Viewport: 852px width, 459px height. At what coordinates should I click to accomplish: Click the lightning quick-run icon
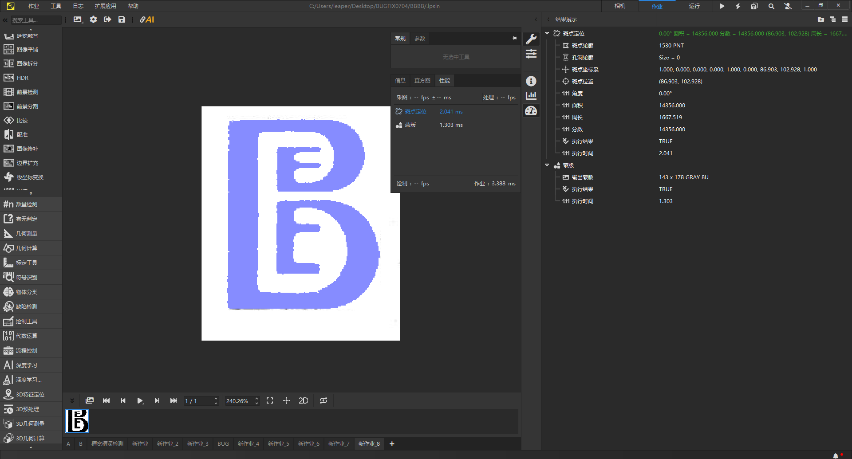(738, 6)
